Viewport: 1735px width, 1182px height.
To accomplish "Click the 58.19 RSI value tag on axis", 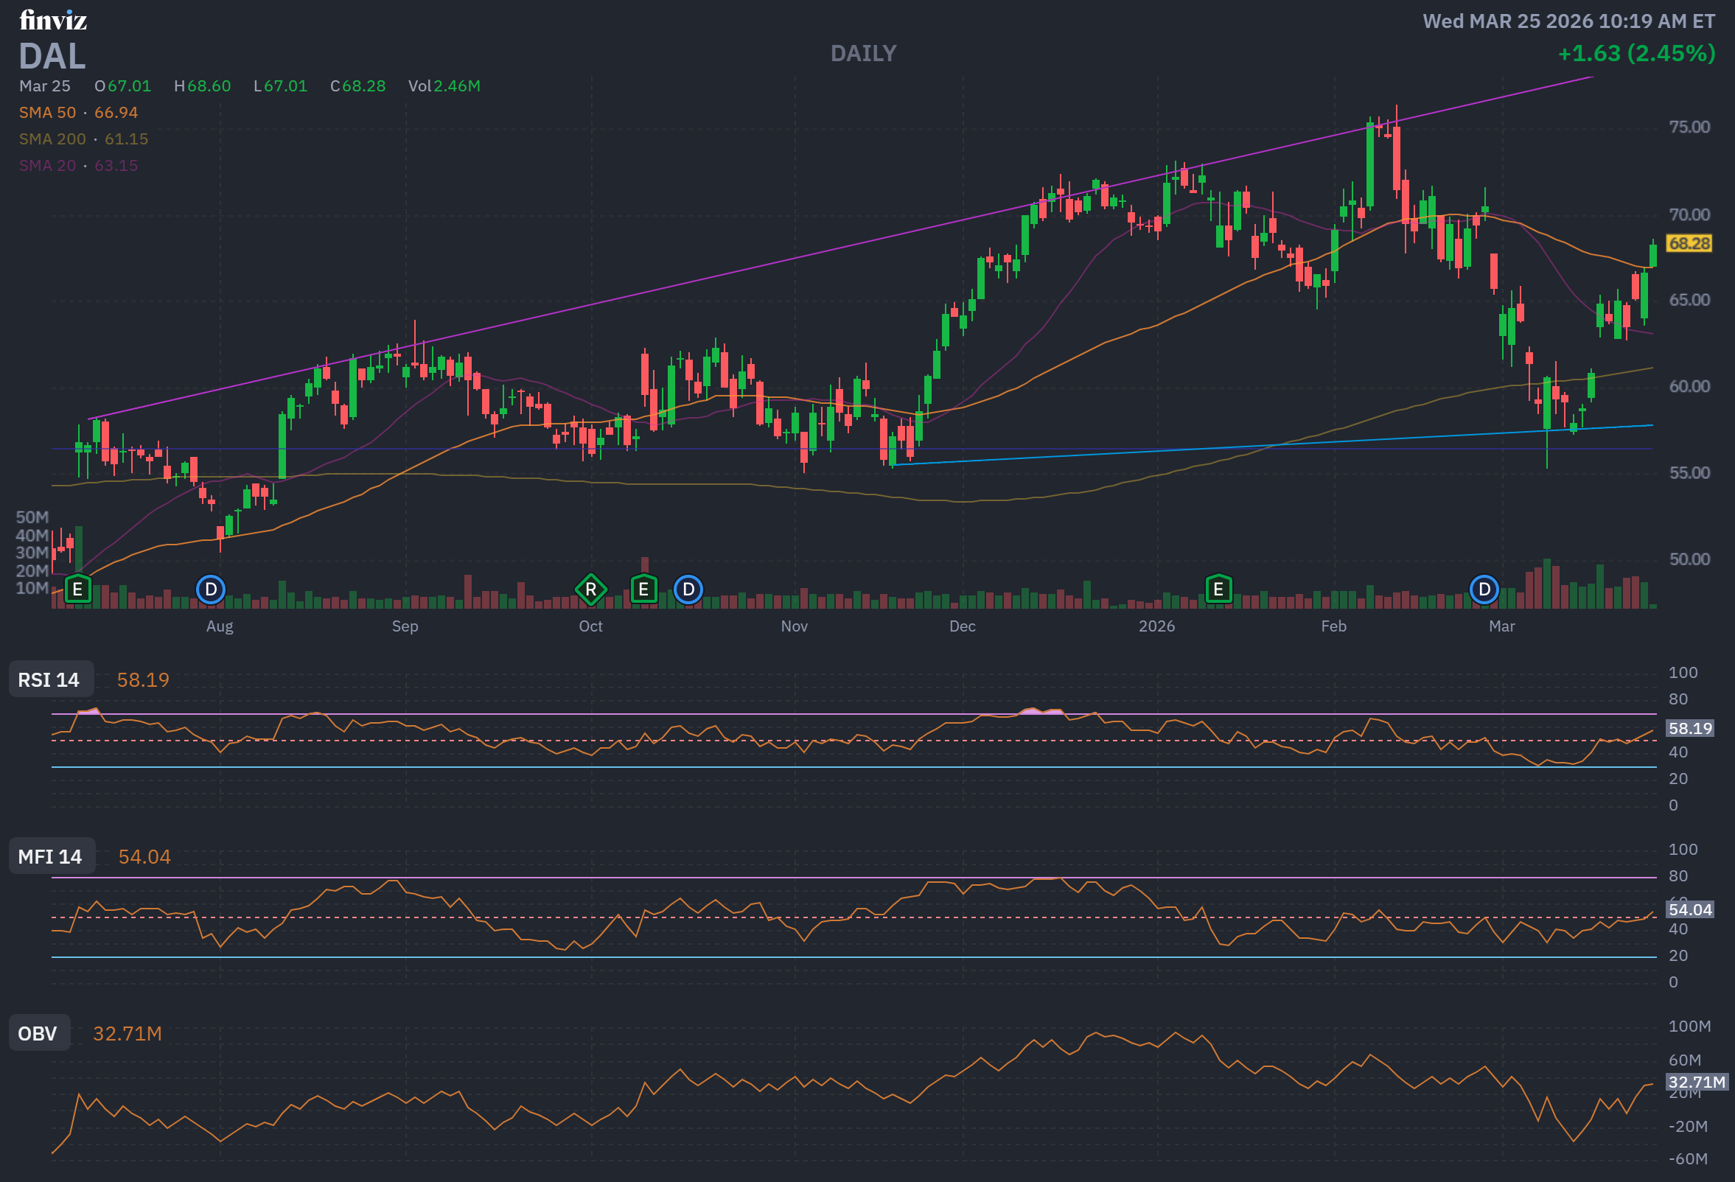I will click(x=1690, y=728).
